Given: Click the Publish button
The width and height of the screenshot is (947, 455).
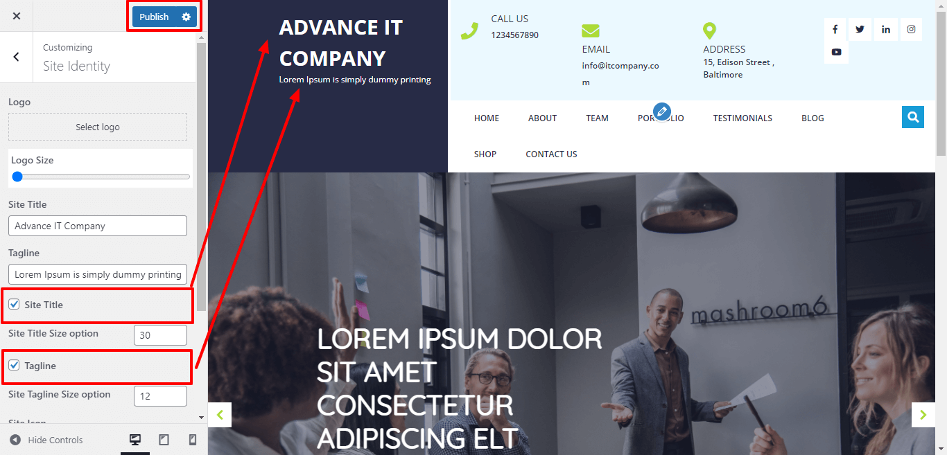Looking at the screenshot, I should point(154,17).
